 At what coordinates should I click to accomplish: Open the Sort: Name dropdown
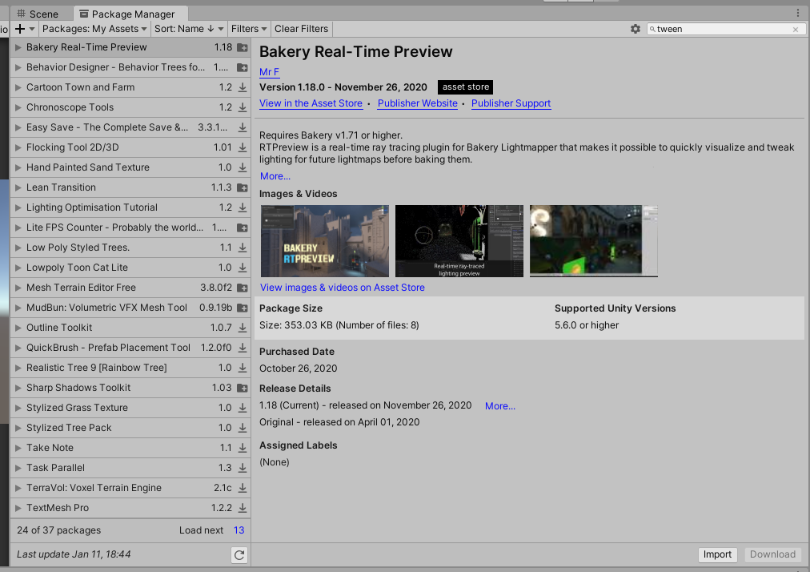(189, 29)
